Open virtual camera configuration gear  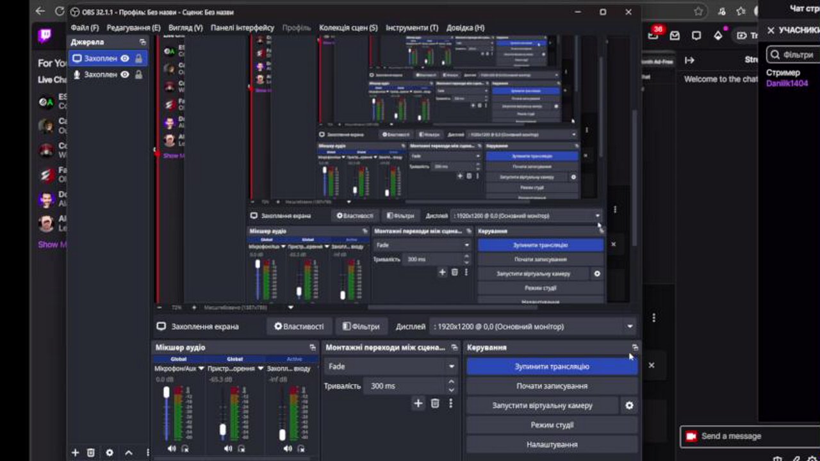(629, 405)
